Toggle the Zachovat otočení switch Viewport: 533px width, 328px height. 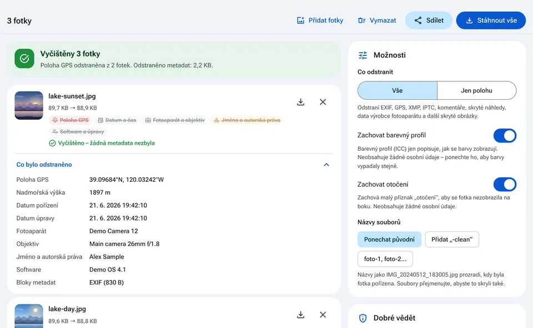click(505, 184)
